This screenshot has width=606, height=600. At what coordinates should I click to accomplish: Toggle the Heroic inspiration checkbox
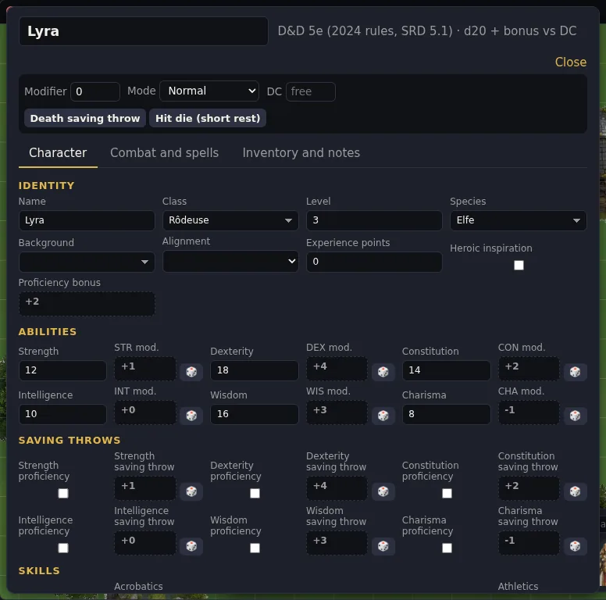click(519, 265)
